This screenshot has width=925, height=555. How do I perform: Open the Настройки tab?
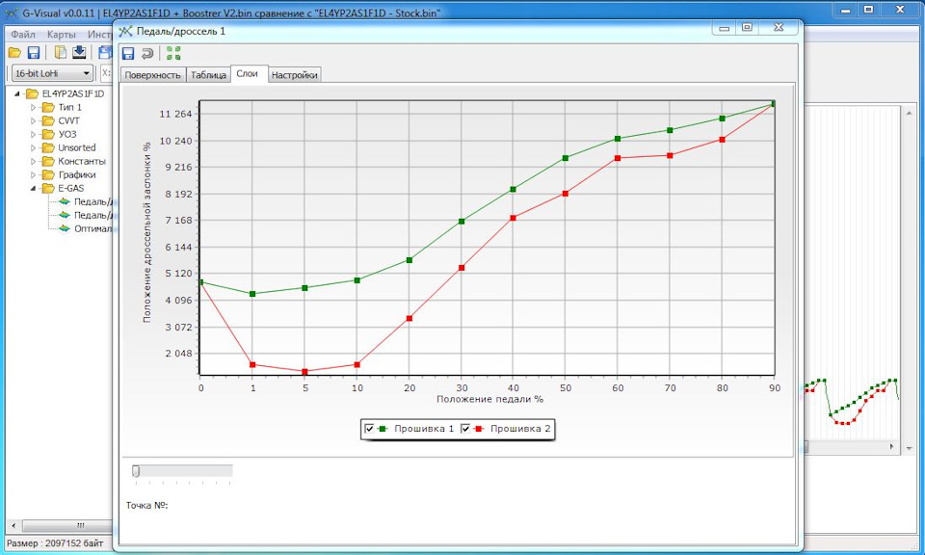pyautogui.click(x=295, y=75)
